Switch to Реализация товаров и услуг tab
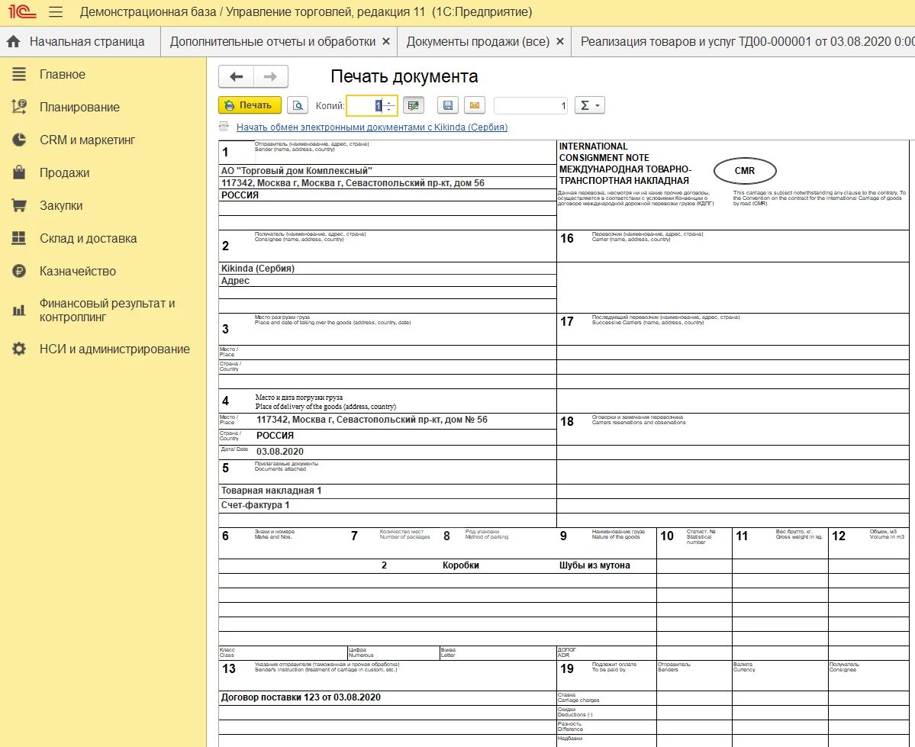 point(747,41)
